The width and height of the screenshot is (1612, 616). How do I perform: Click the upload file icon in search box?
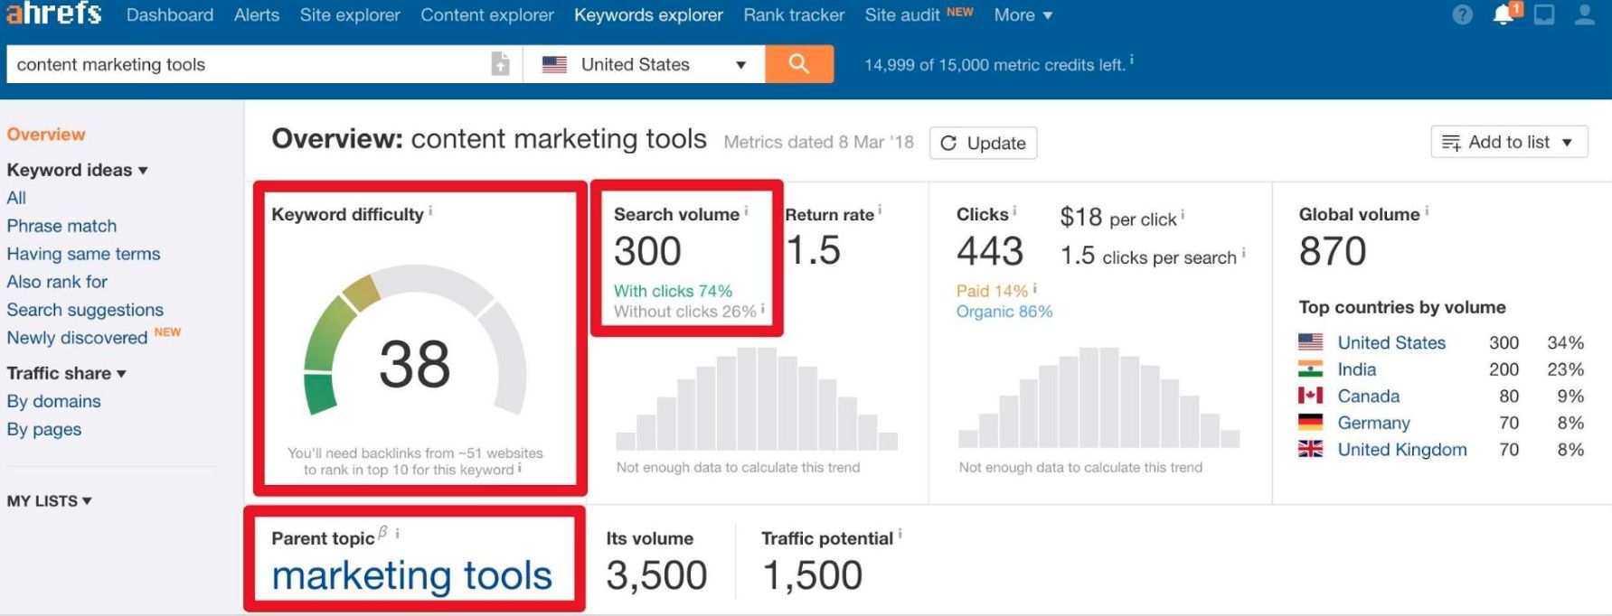(500, 64)
